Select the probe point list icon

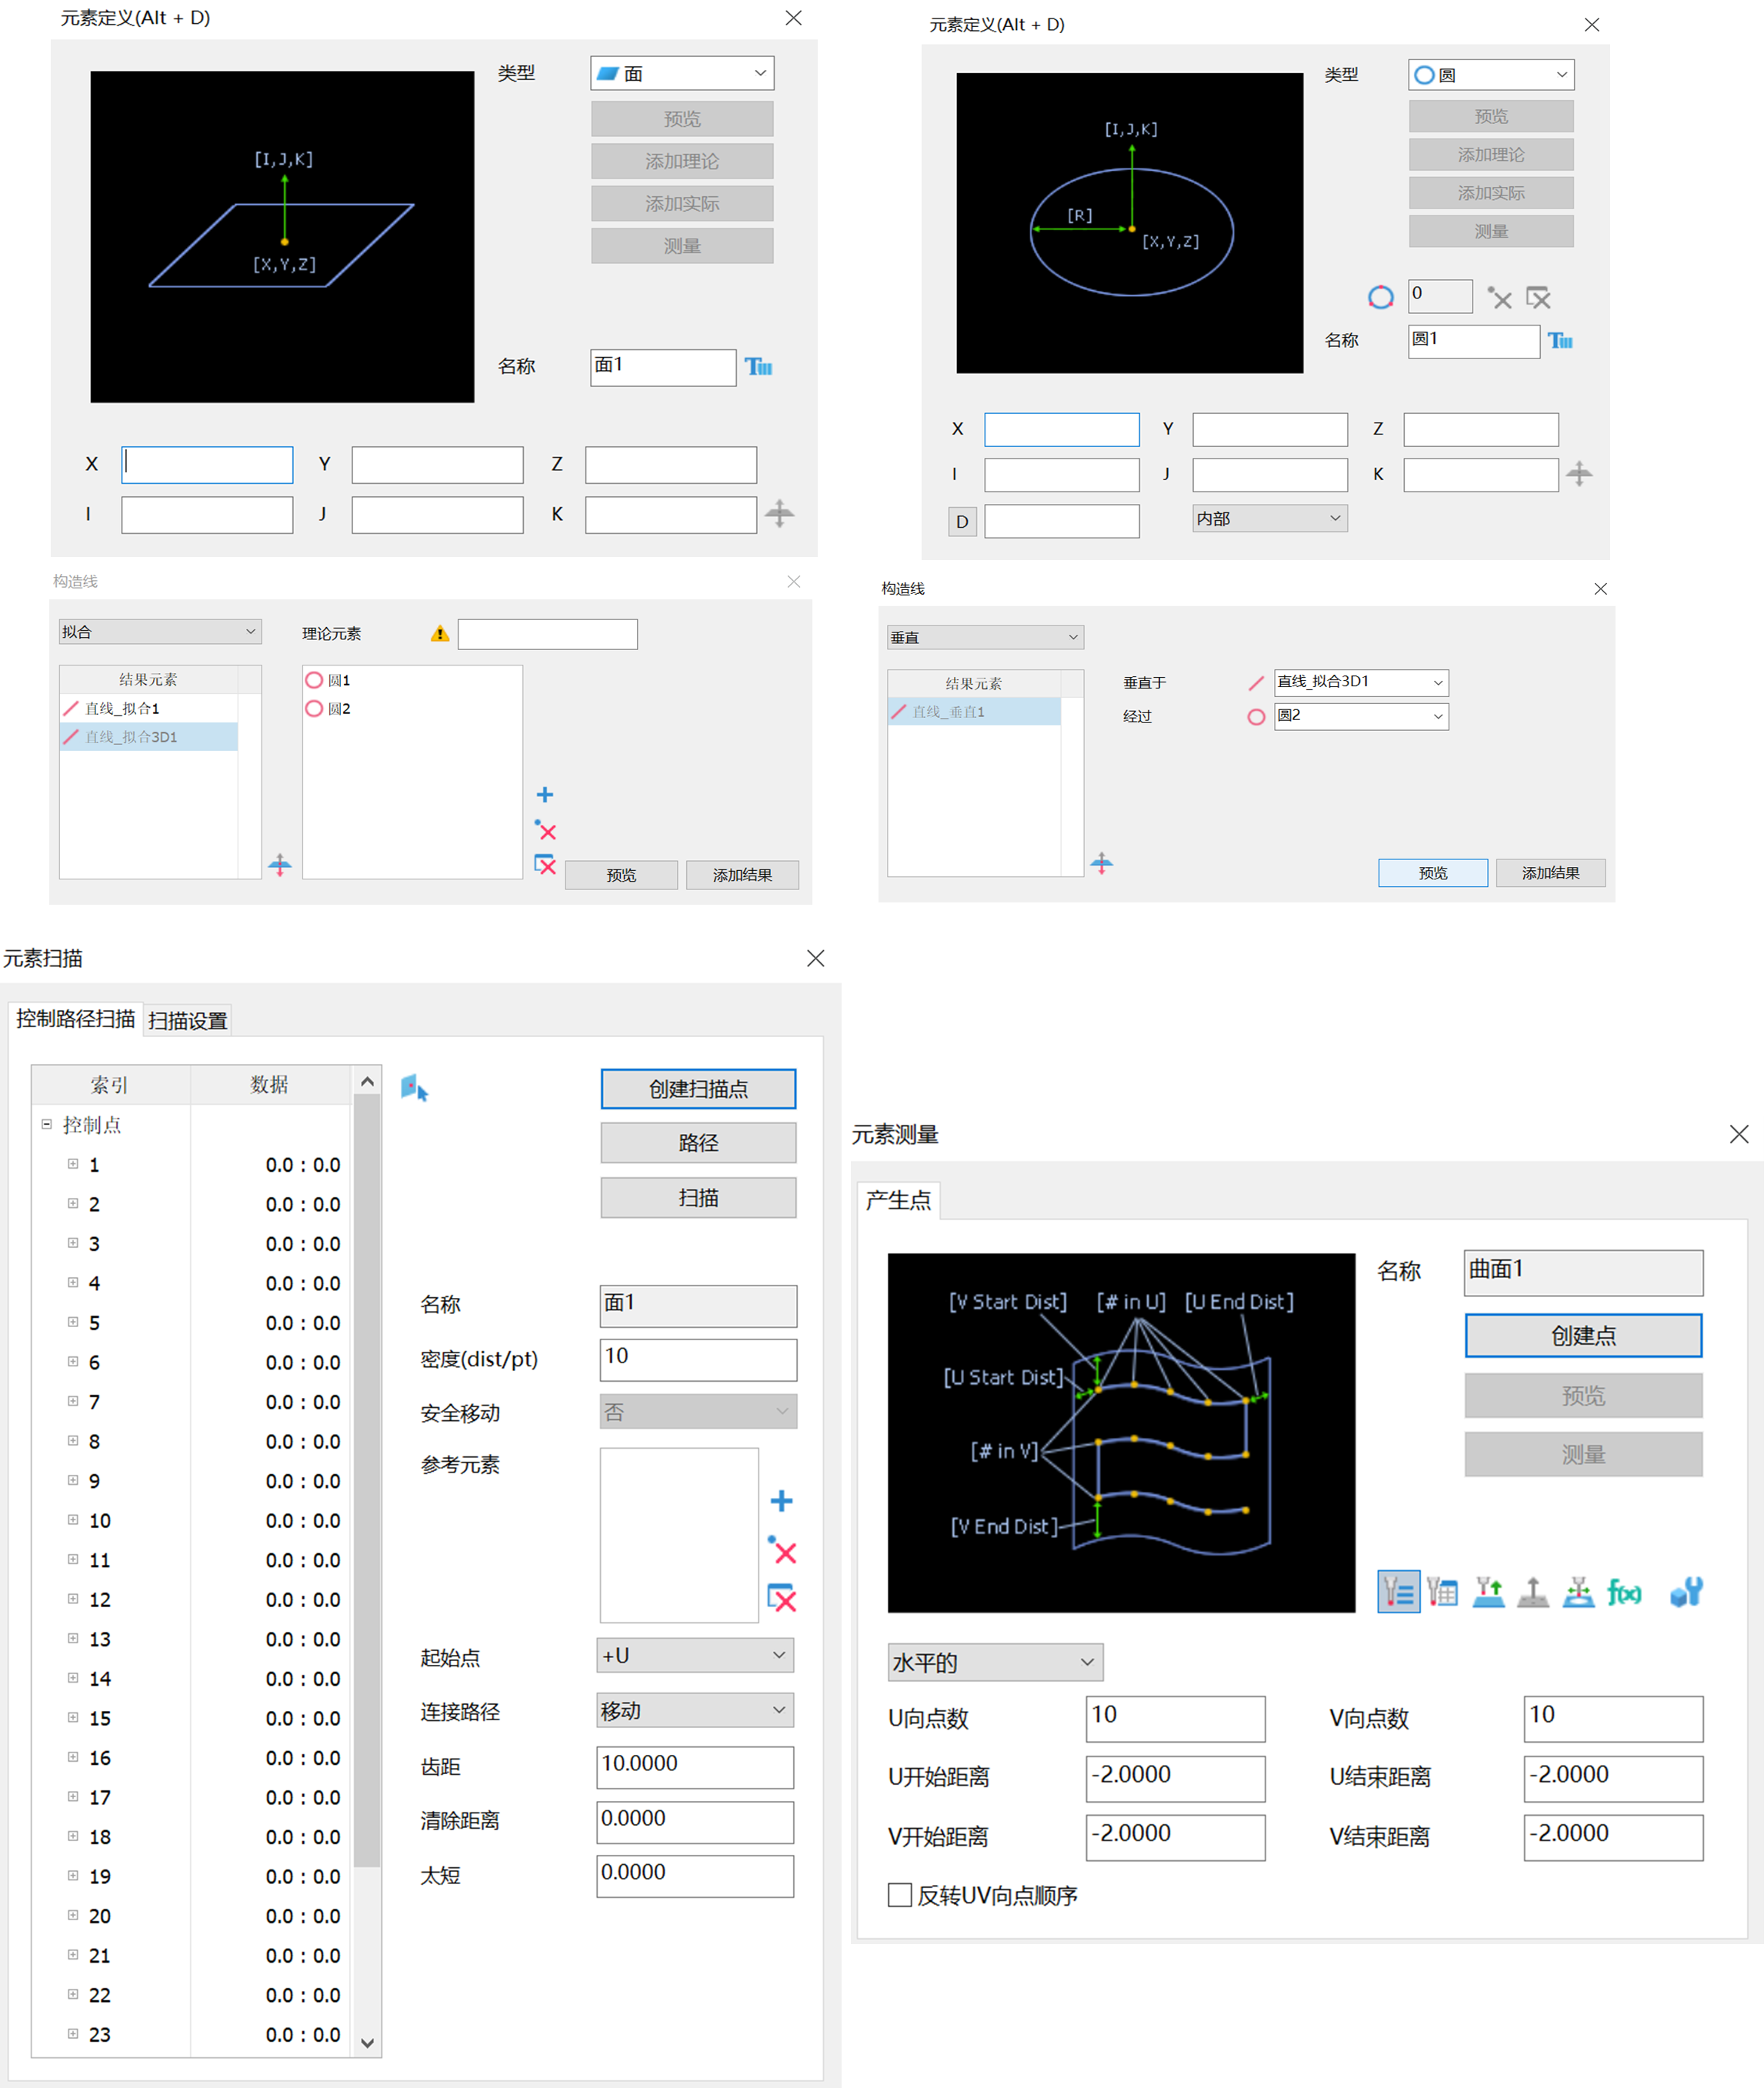pos(1398,1591)
